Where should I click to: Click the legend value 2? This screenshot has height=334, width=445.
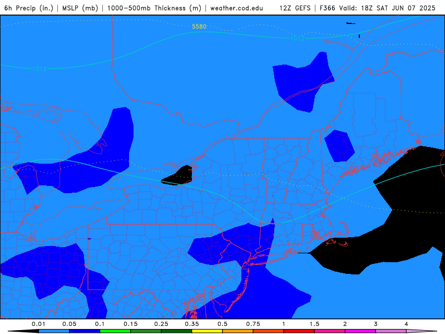pyautogui.click(x=345, y=324)
